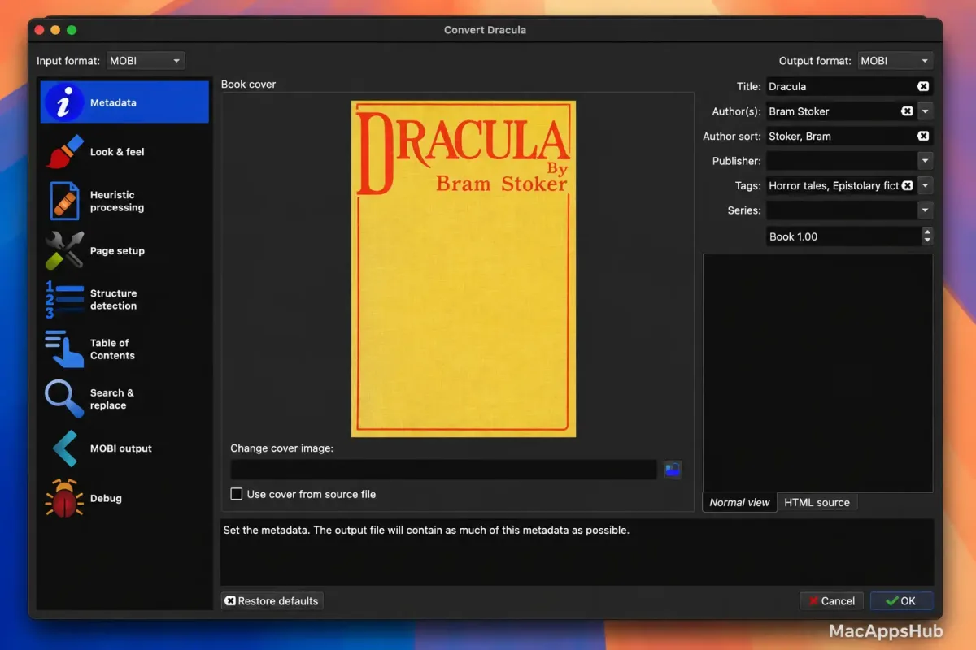Viewport: 976px width, 650px height.
Task: Decrease the Book number stepper down arrow
Action: tap(928, 241)
